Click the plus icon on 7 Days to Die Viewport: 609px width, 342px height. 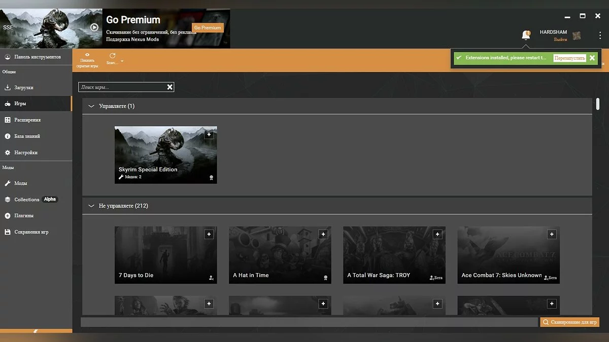(x=209, y=234)
